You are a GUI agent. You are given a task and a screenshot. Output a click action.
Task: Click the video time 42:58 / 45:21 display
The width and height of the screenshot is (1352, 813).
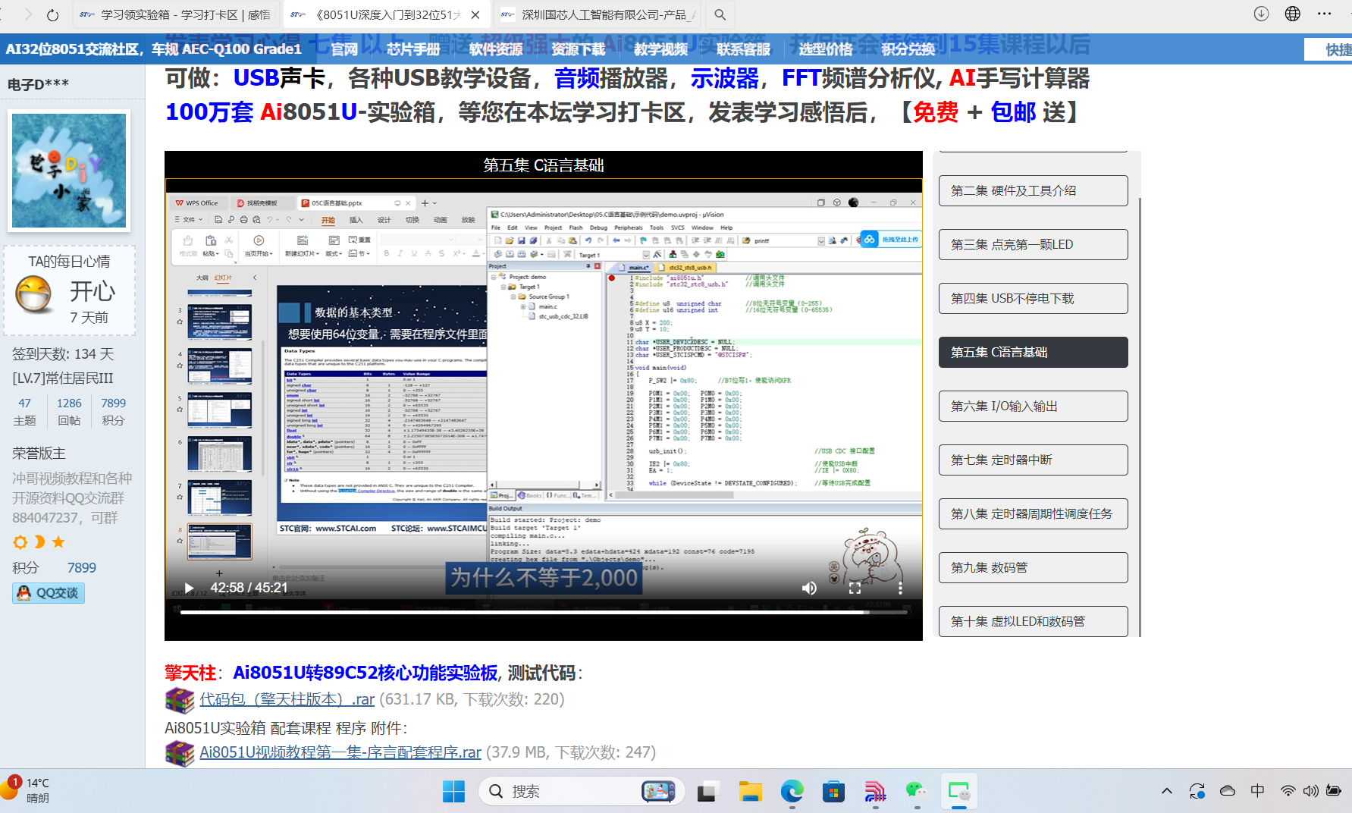(x=249, y=588)
